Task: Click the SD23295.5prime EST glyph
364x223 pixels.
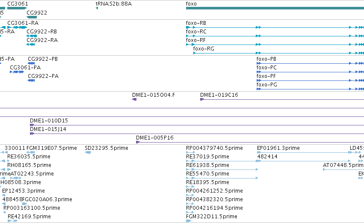Action: click(x=88, y=152)
